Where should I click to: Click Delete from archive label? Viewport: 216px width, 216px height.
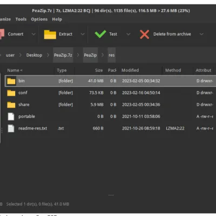click(x=172, y=34)
